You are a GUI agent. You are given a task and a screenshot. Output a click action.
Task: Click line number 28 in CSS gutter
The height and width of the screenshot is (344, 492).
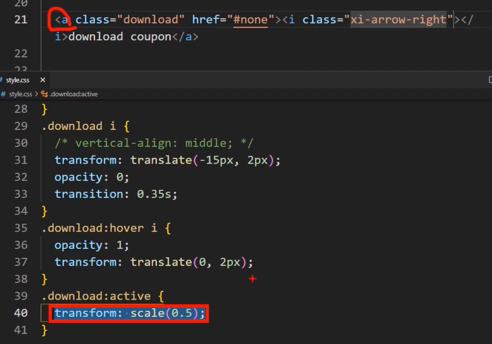point(21,109)
